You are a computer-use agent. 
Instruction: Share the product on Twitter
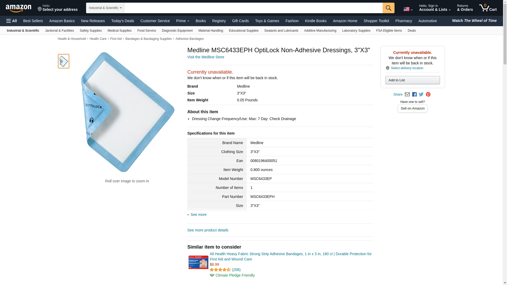point(421,94)
